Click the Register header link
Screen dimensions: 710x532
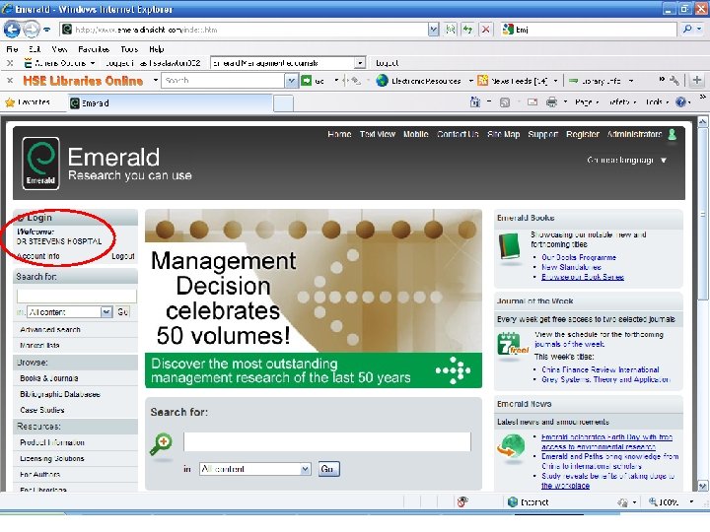coord(583,134)
